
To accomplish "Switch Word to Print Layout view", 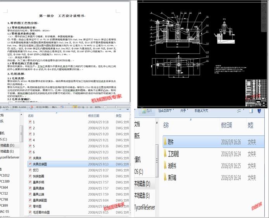I will [75, 107].
